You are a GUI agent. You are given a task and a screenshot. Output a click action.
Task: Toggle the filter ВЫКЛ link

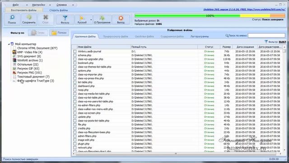pyautogui.click(x=282, y=42)
